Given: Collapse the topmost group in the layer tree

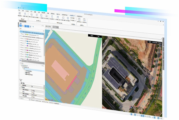Looking at the screenshot, I should [x=20, y=31].
